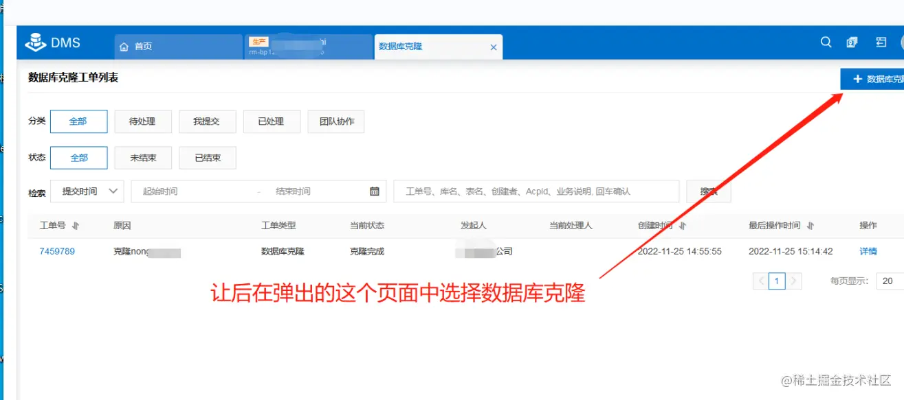Sort by 最后操作时间 column sort icon
This screenshot has height=400, width=904.
[x=811, y=226]
